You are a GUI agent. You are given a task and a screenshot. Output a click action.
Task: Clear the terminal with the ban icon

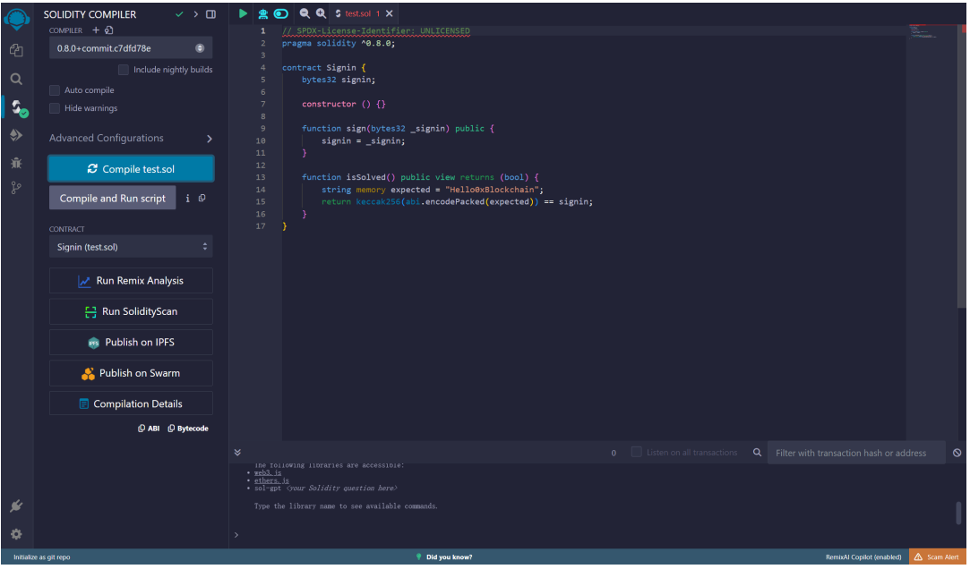[957, 453]
